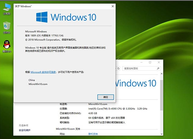Close the About Windows dialog
The image size is (193, 139).
[113, 6]
